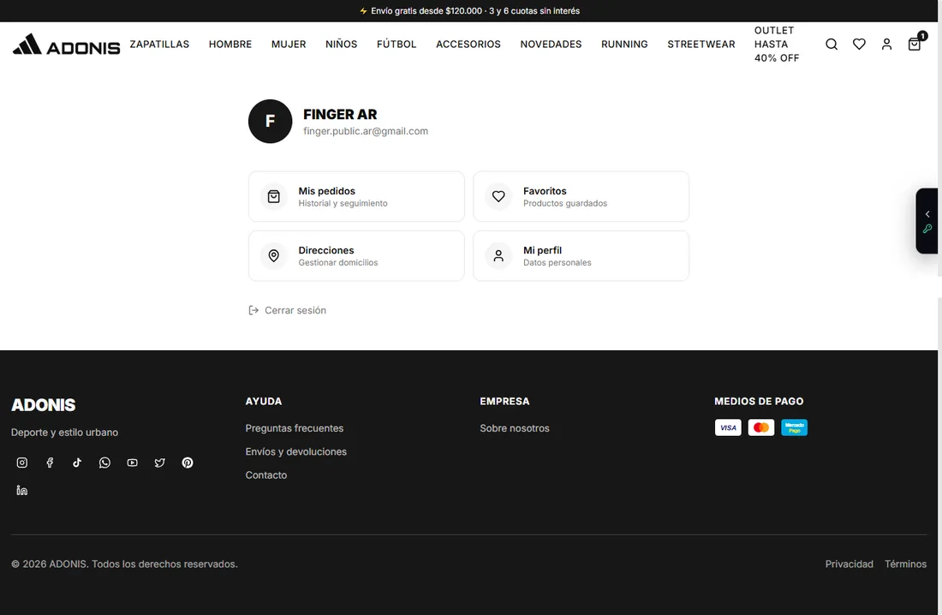Open OUTLET HASTA 40% OFF menu
942x615 pixels.
(x=777, y=44)
